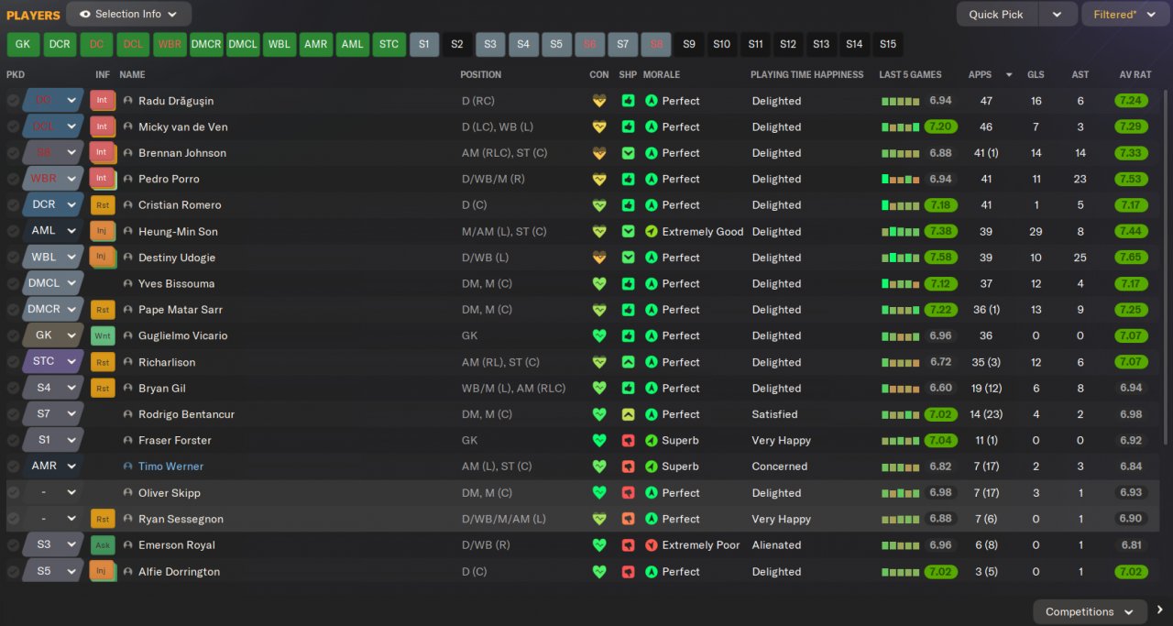
Task: Click Fraser Forster's Superb morale icon
Action: tap(652, 440)
